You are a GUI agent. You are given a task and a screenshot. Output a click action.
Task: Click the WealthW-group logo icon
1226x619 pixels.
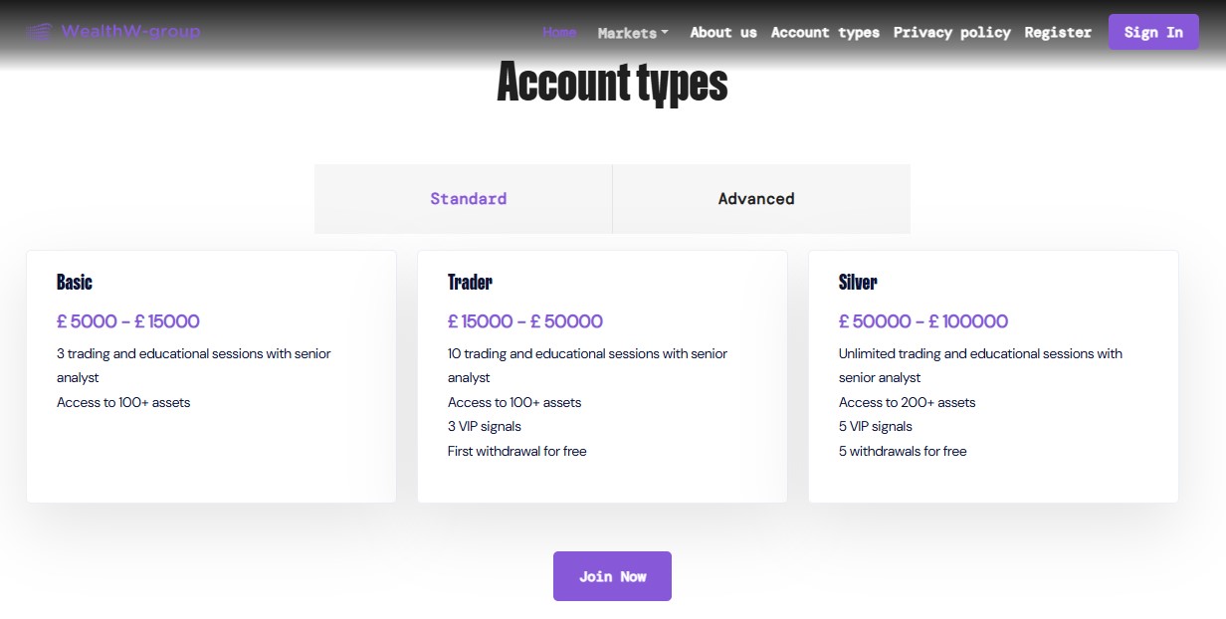point(39,31)
